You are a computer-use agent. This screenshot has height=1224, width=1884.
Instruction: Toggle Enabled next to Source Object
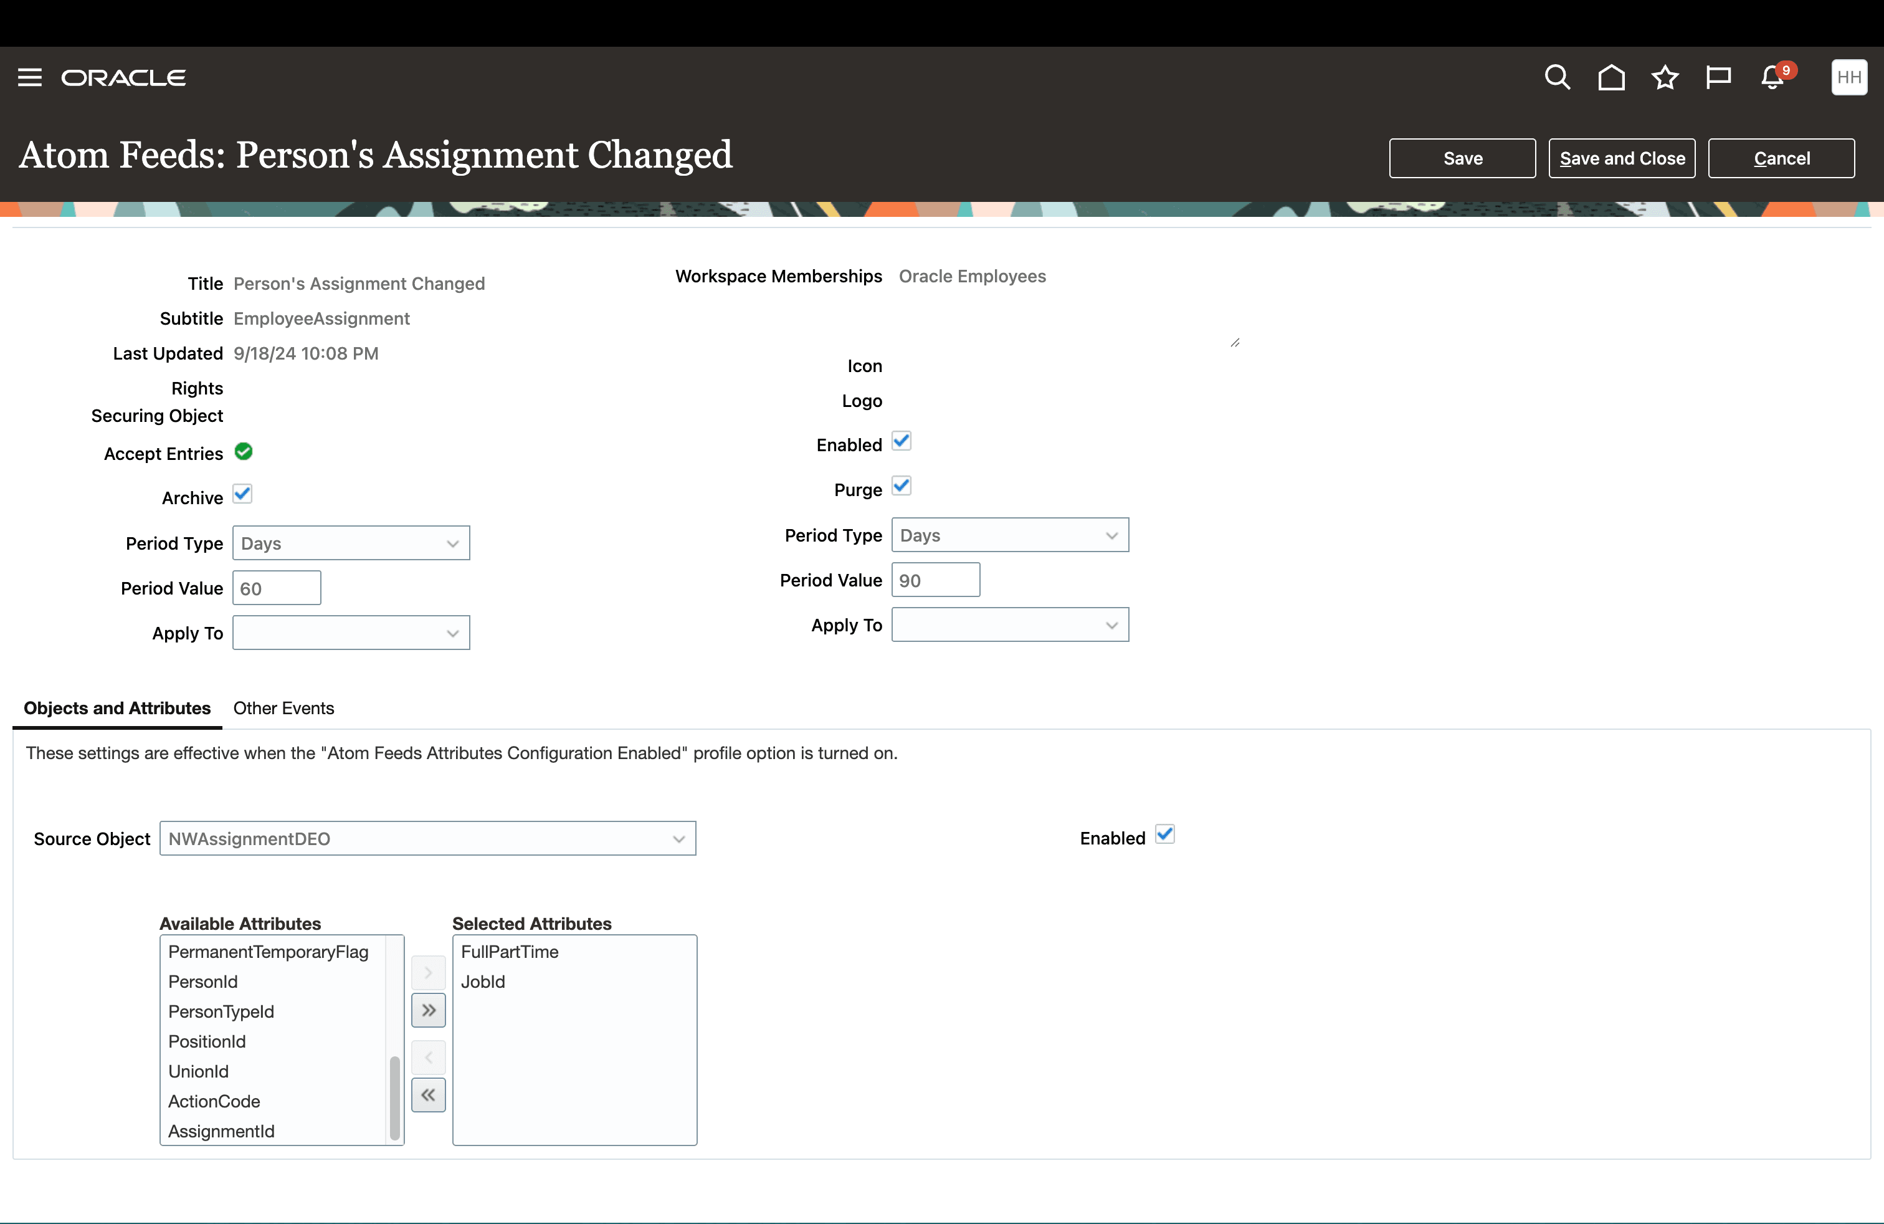point(1164,834)
